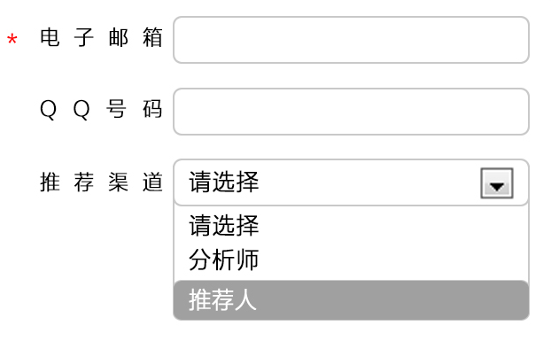
Task: Click the dropdown arrow icon beside 请选择
Action: pyautogui.click(x=497, y=183)
